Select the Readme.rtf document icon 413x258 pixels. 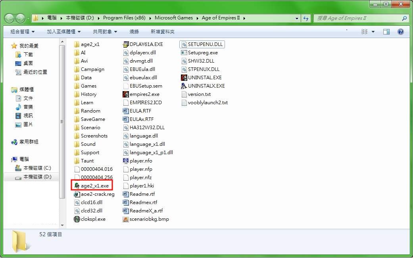click(x=126, y=194)
